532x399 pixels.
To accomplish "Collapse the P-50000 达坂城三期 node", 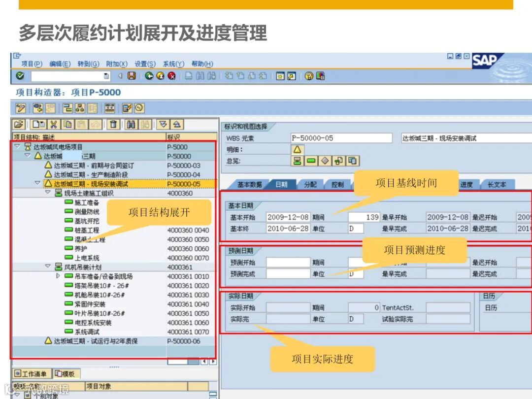I will pos(27,155).
